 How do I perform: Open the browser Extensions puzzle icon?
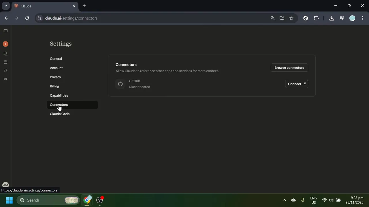coord(316,18)
